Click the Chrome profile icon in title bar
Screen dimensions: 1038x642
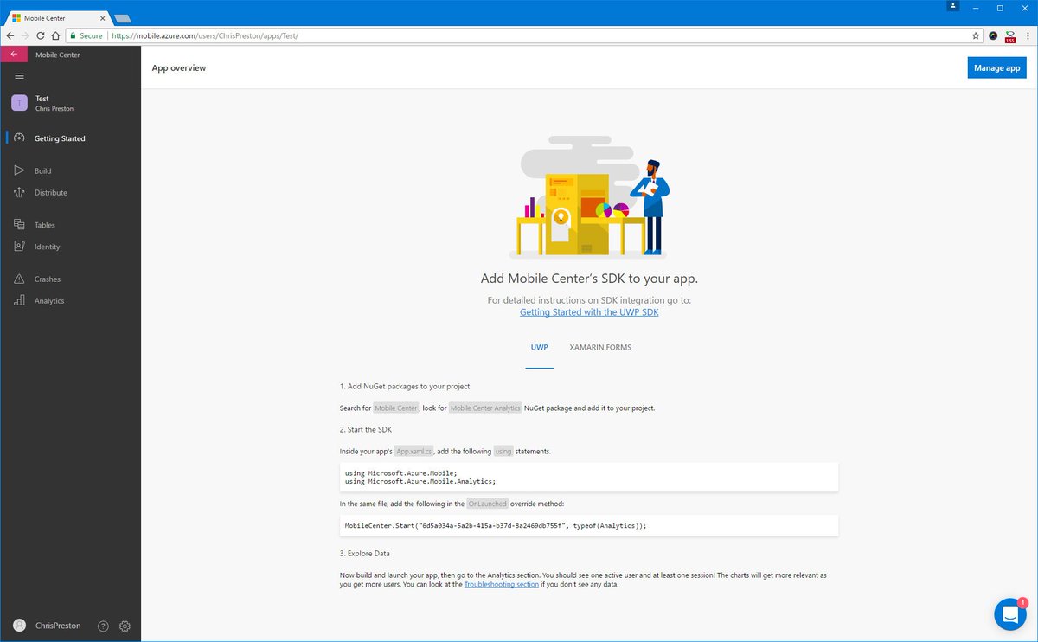click(x=953, y=7)
